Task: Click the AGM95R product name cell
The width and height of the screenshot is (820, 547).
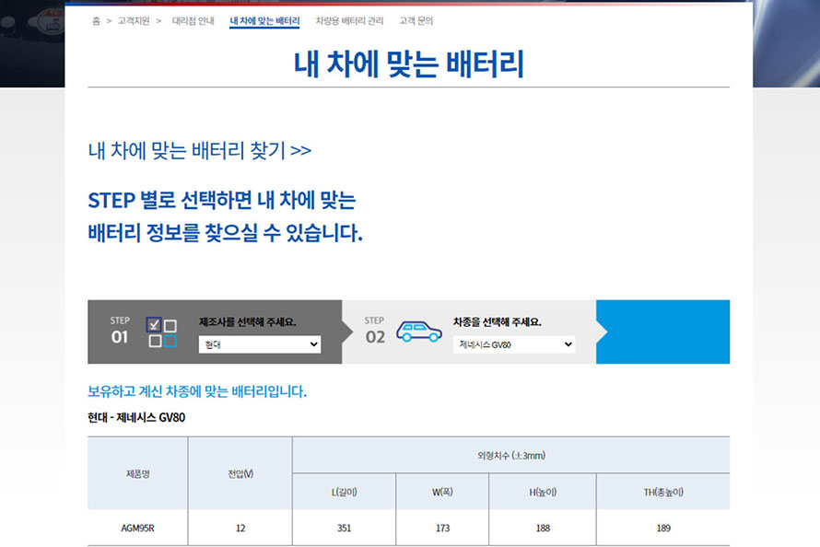Action: [x=137, y=528]
